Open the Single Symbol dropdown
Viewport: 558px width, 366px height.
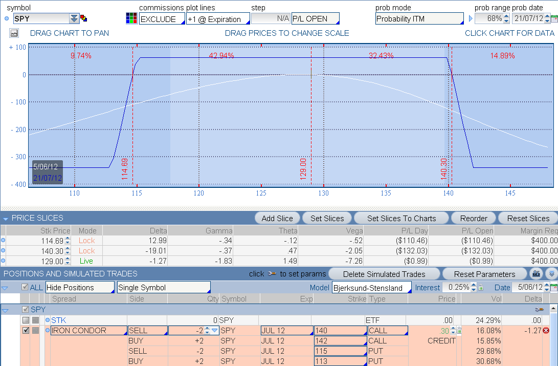tap(163, 287)
